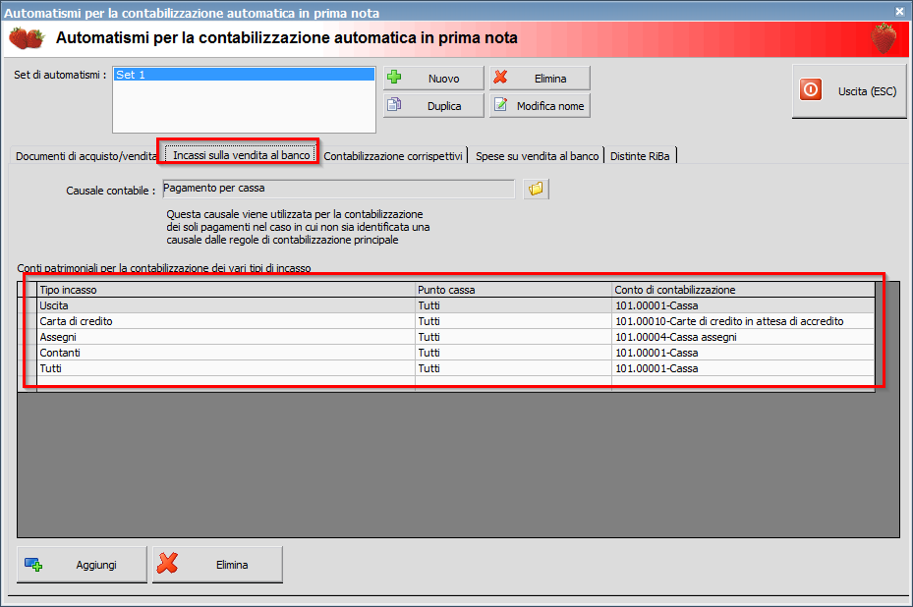This screenshot has width=913, height=607.
Task: Select Set 1 in the automatismi list
Action: coord(244,75)
